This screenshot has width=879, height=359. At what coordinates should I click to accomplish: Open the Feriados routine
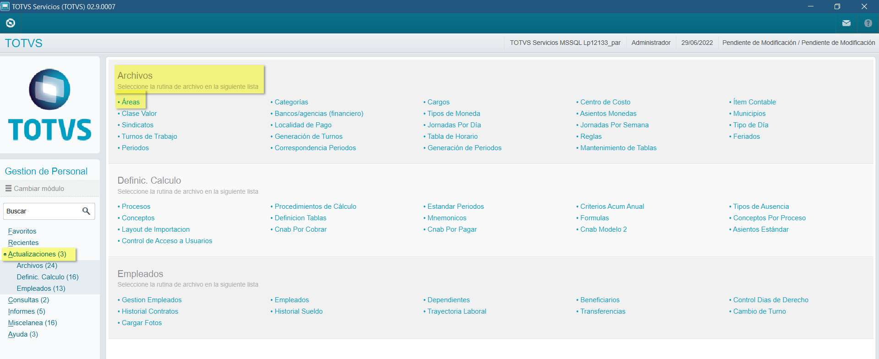[x=747, y=136]
